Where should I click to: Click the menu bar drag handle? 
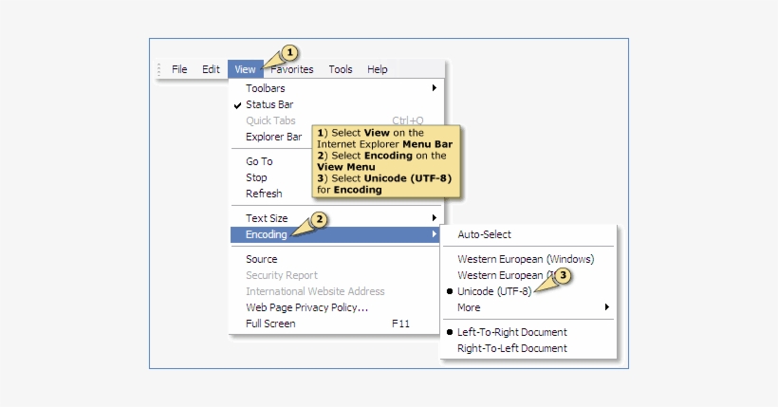pyautogui.click(x=158, y=69)
